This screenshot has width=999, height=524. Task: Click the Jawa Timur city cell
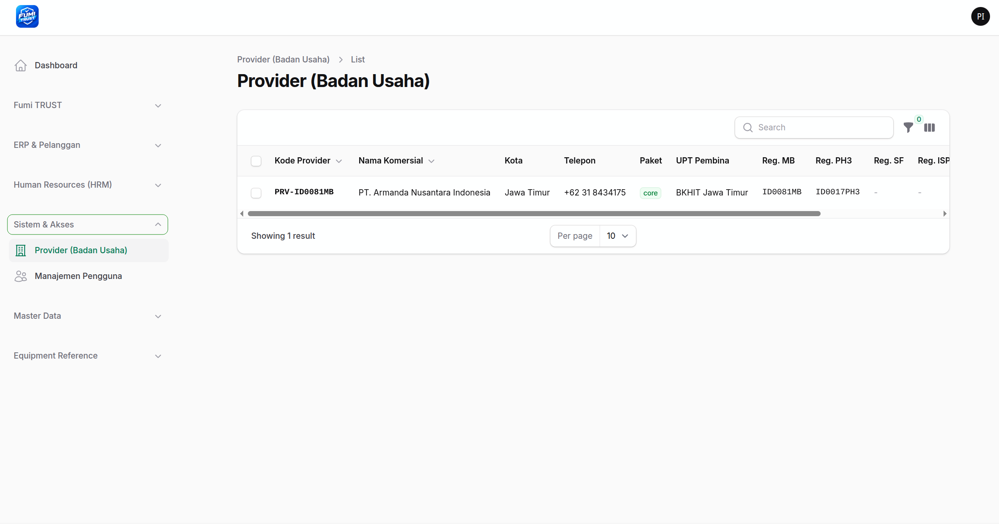(527, 193)
